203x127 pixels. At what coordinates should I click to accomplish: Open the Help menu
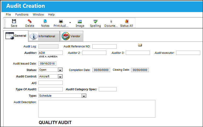coord(51,14)
